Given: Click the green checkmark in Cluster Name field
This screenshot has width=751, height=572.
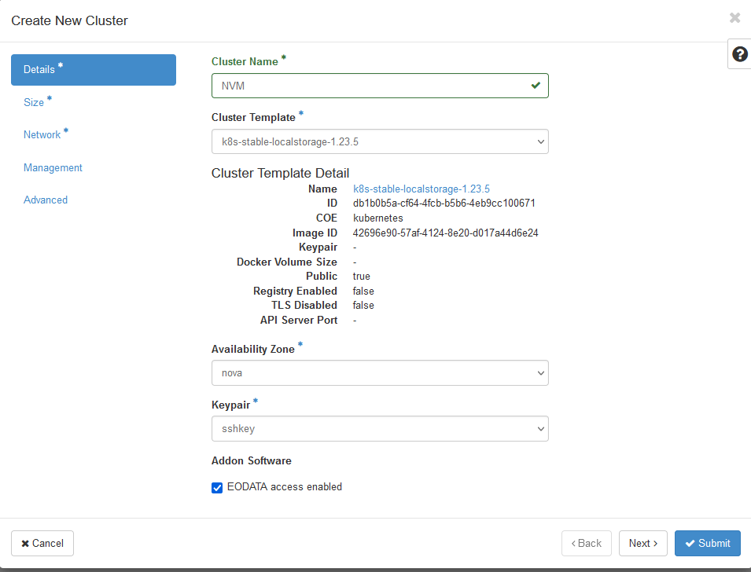Looking at the screenshot, I should coord(536,86).
